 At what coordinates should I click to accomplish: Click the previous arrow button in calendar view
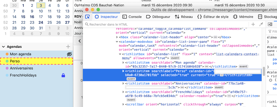tap(80, 41)
